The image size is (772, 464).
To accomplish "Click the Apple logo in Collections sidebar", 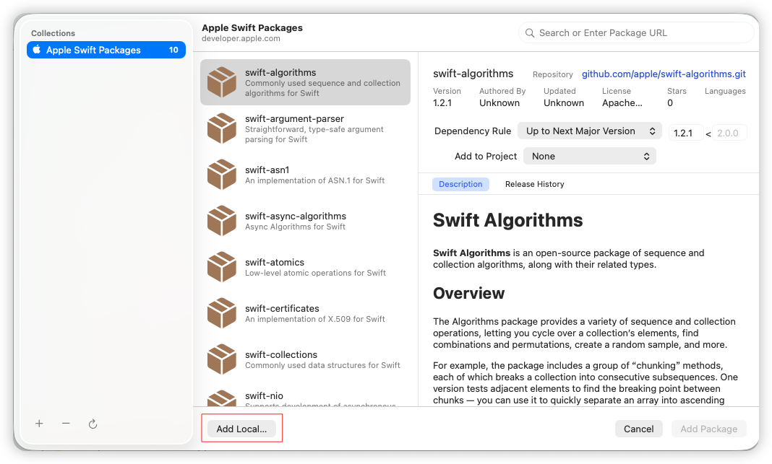I will [x=37, y=50].
